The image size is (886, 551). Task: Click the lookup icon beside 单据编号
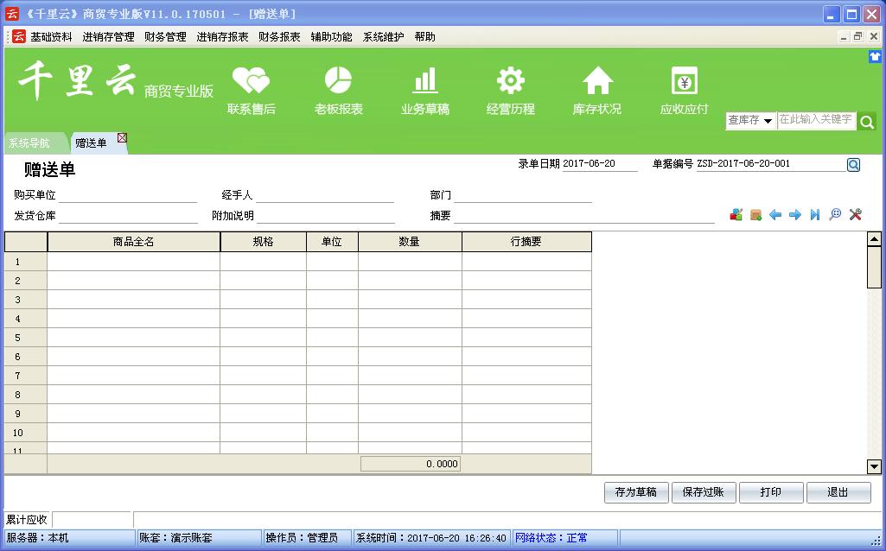(x=853, y=165)
